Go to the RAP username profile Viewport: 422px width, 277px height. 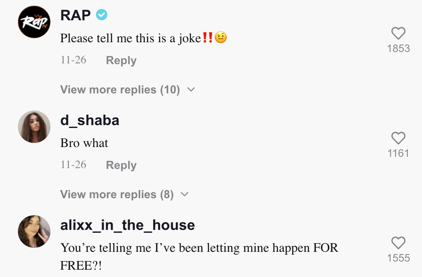point(75,15)
